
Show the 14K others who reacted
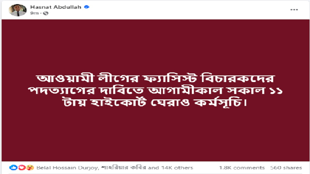coord(177,168)
